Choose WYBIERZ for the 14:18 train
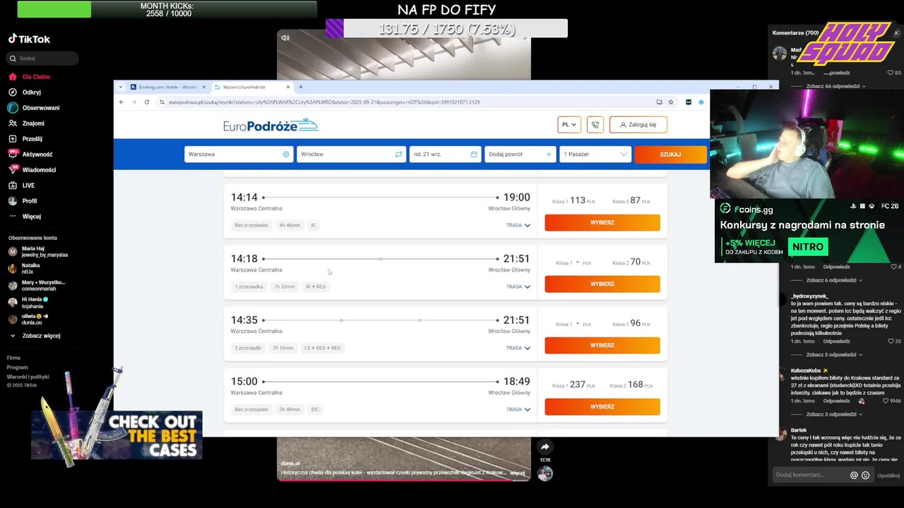Image resolution: width=904 pixels, height=508 pixels. tap(602, 284)
